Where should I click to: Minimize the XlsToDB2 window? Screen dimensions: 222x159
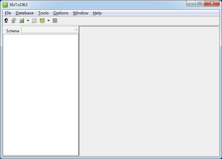(191, 4)
